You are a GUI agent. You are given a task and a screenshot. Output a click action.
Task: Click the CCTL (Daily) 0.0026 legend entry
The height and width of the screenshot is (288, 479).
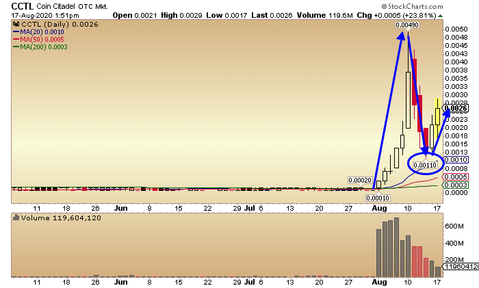tap(60, 25)
